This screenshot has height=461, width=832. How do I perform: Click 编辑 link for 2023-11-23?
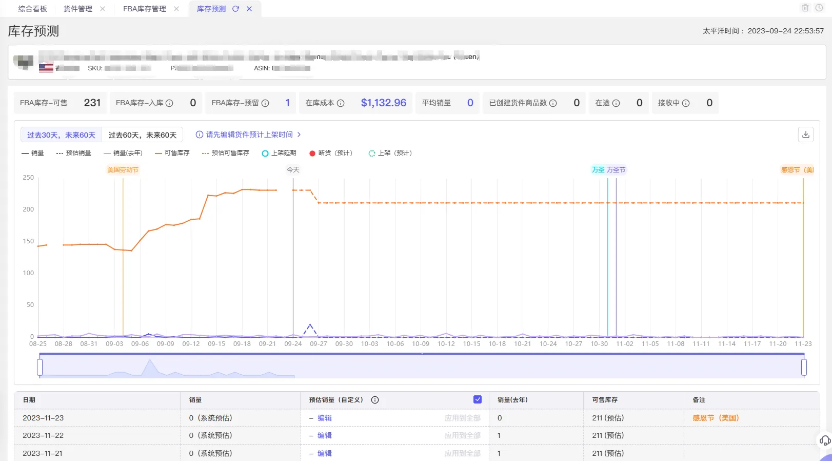[325, 418]
